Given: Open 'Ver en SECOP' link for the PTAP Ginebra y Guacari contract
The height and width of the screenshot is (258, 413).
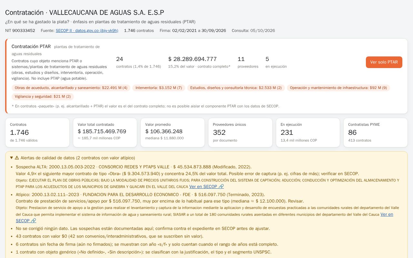Looking at the screenshot, I should click(206, 187).
